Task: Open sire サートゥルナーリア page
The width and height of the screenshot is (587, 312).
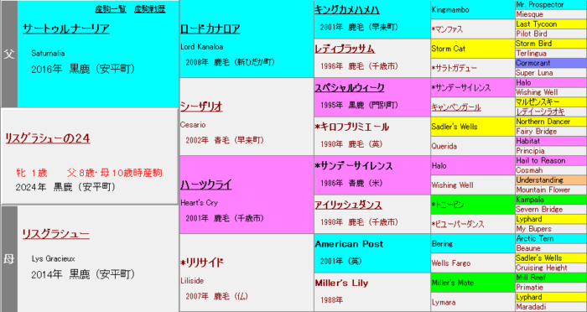Action: tap(66, 29)
